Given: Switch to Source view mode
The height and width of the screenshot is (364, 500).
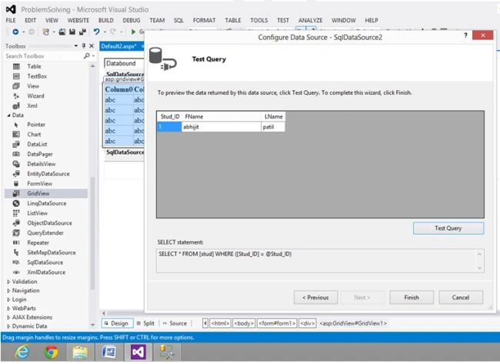Looking at the screenshot, I should 175,323.
